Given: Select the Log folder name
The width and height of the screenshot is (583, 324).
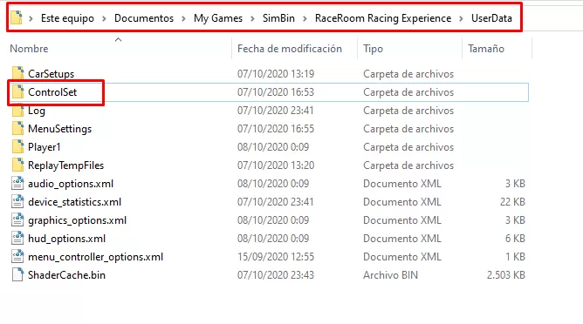Looking at the screenshot, I should click(37, 111).
